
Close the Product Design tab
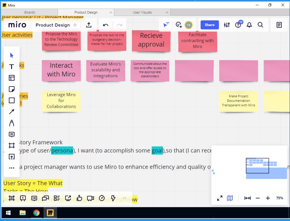click(x=111, y=12)
